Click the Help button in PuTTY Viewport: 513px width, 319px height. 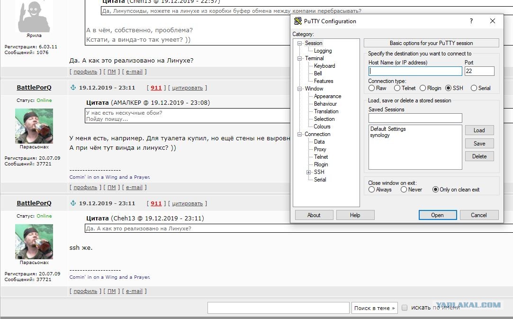tap(355, 215)
